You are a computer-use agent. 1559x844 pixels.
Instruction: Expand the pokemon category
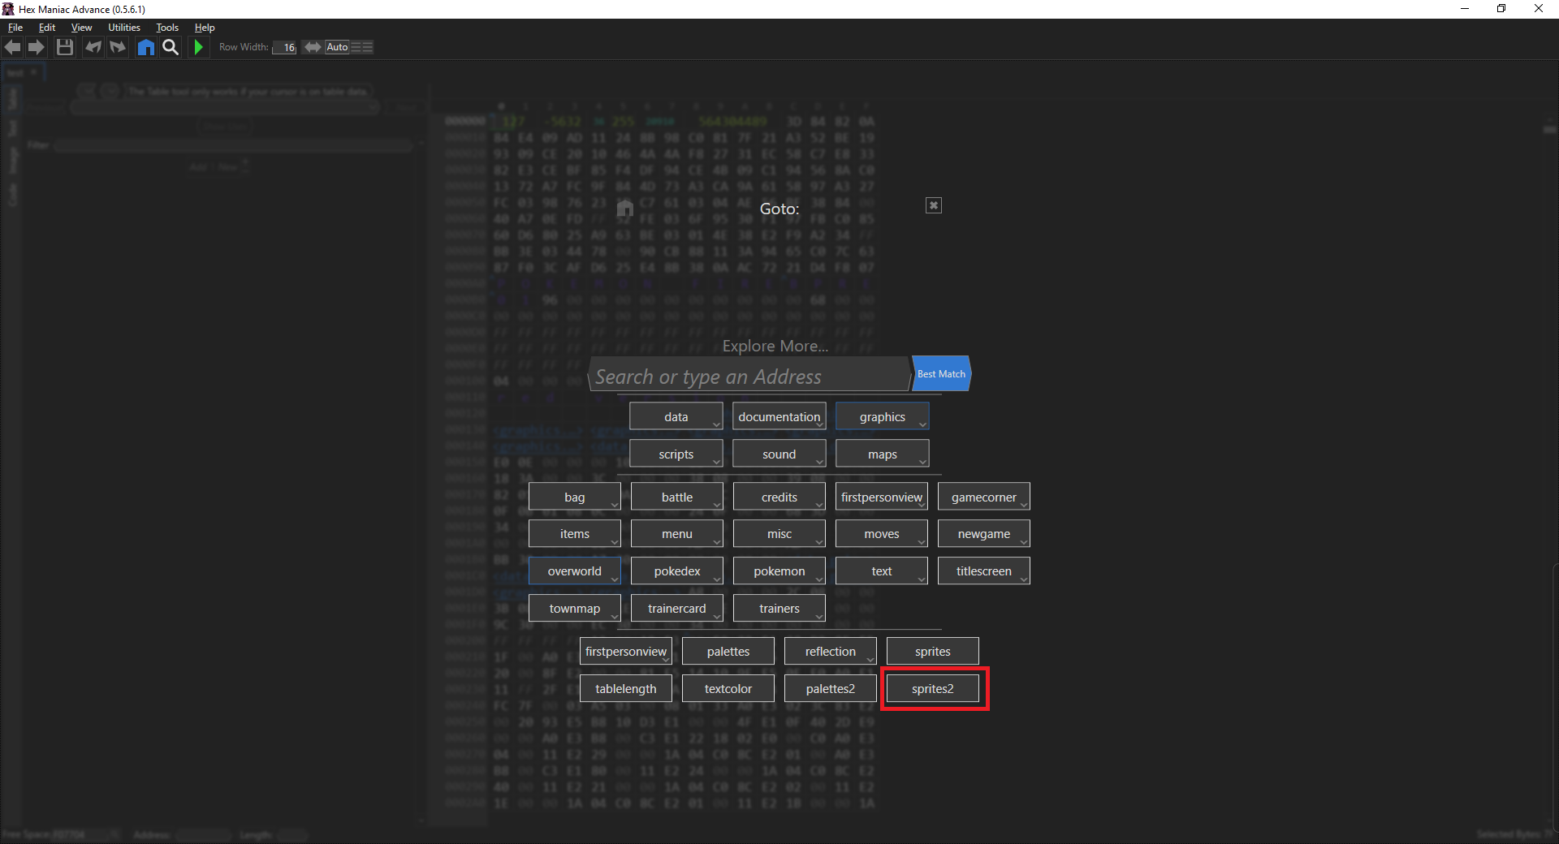[779, 571]
